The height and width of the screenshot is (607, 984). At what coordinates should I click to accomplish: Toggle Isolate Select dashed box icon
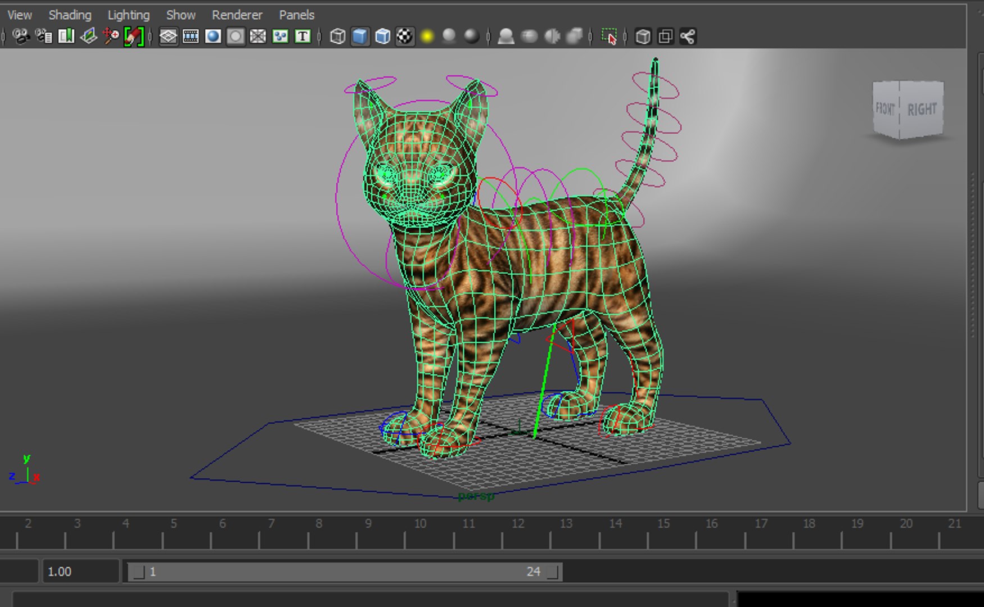tap(609, 37)
